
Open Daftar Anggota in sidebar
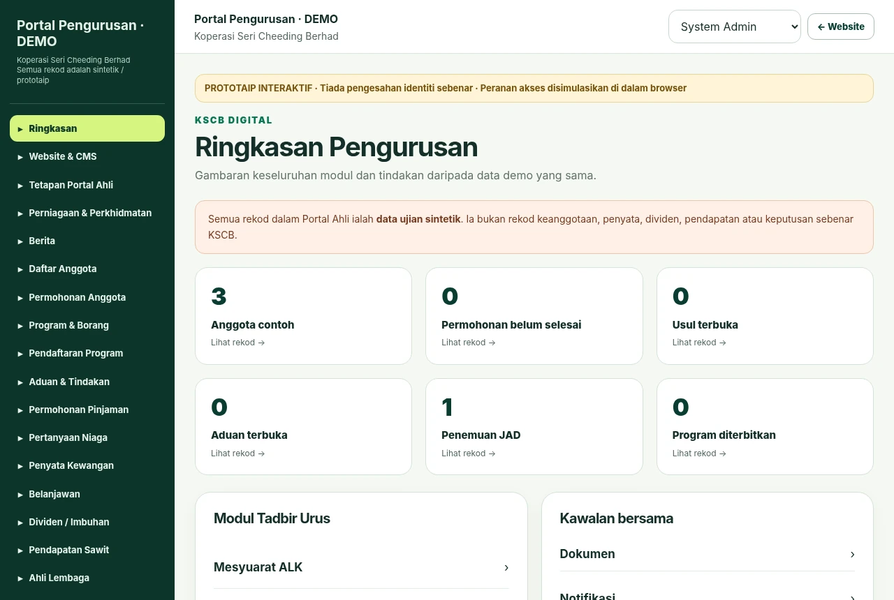(x=87, y=269)
